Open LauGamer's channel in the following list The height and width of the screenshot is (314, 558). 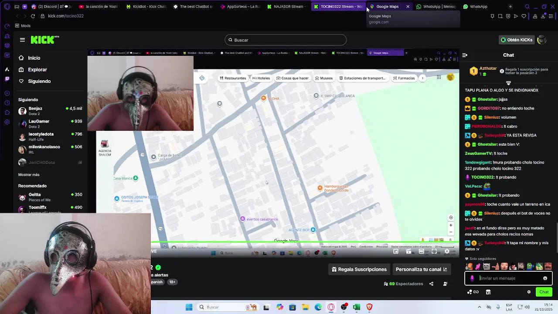coord(50,124)
